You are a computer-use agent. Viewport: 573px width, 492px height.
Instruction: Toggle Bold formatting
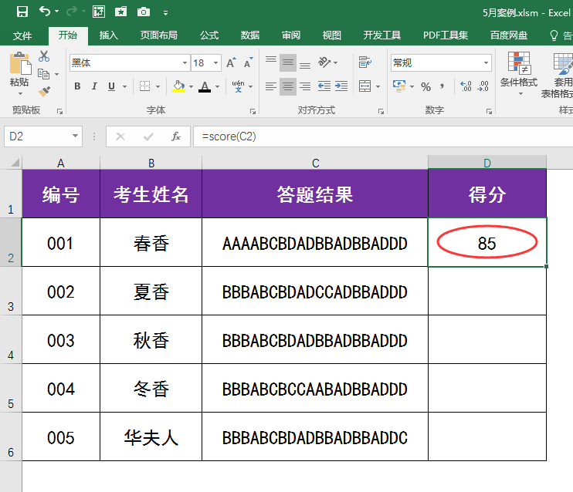coord(77,86)
